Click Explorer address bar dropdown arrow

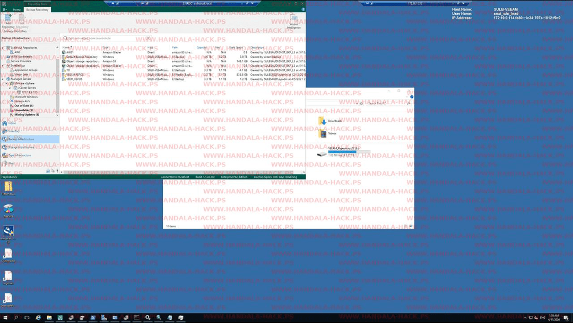[357, 104]
